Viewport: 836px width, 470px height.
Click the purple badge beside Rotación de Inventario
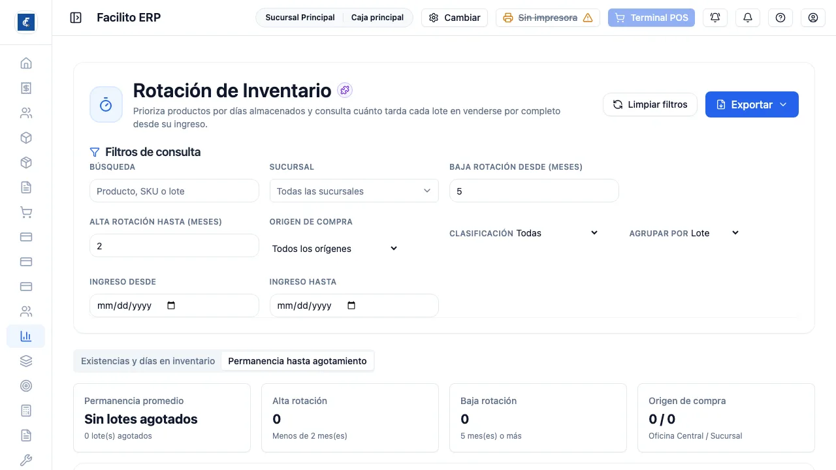pos(345,90)
